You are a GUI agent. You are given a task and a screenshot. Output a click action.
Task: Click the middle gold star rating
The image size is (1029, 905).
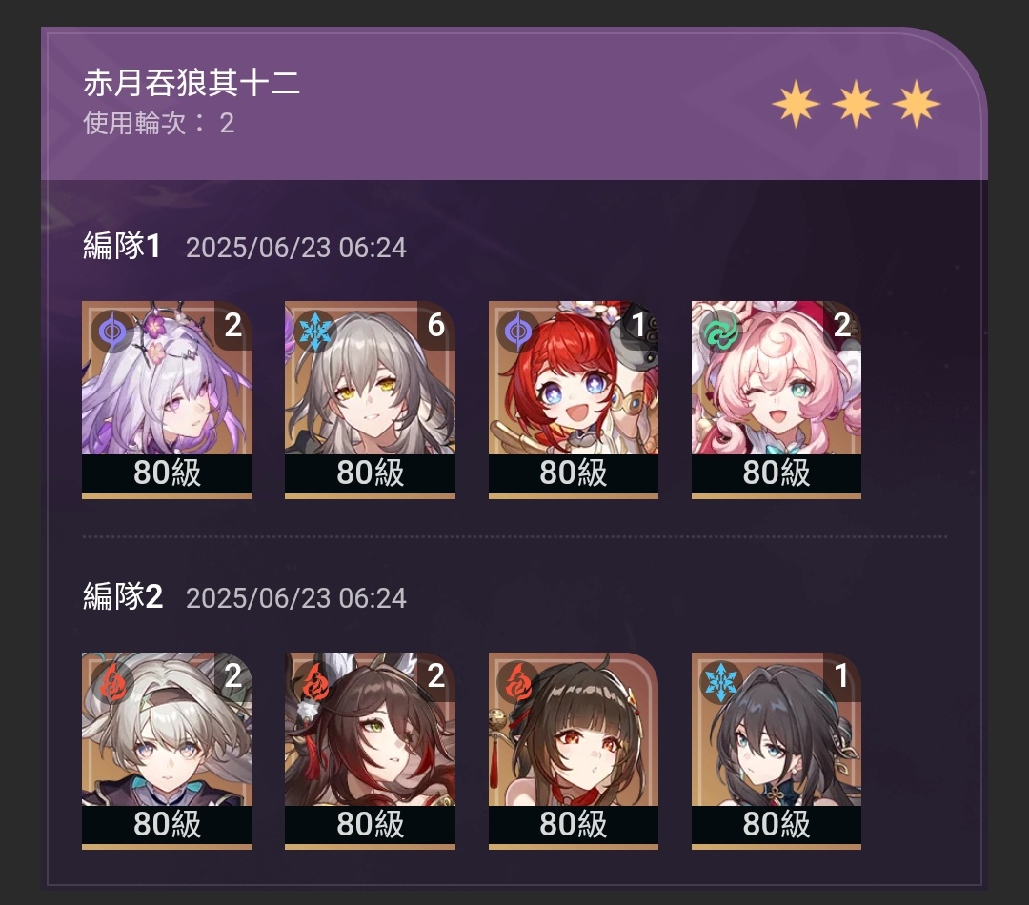click(x=856, y=104)
